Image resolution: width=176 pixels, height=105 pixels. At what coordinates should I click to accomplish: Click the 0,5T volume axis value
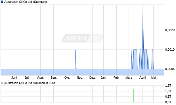click(x=168, y=97)
